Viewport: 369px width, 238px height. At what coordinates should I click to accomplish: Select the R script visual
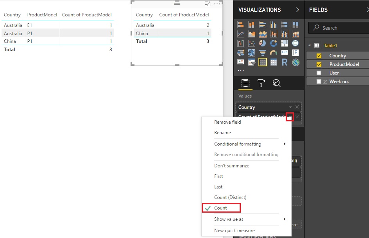pyautogui.click(x=284, y=62)
